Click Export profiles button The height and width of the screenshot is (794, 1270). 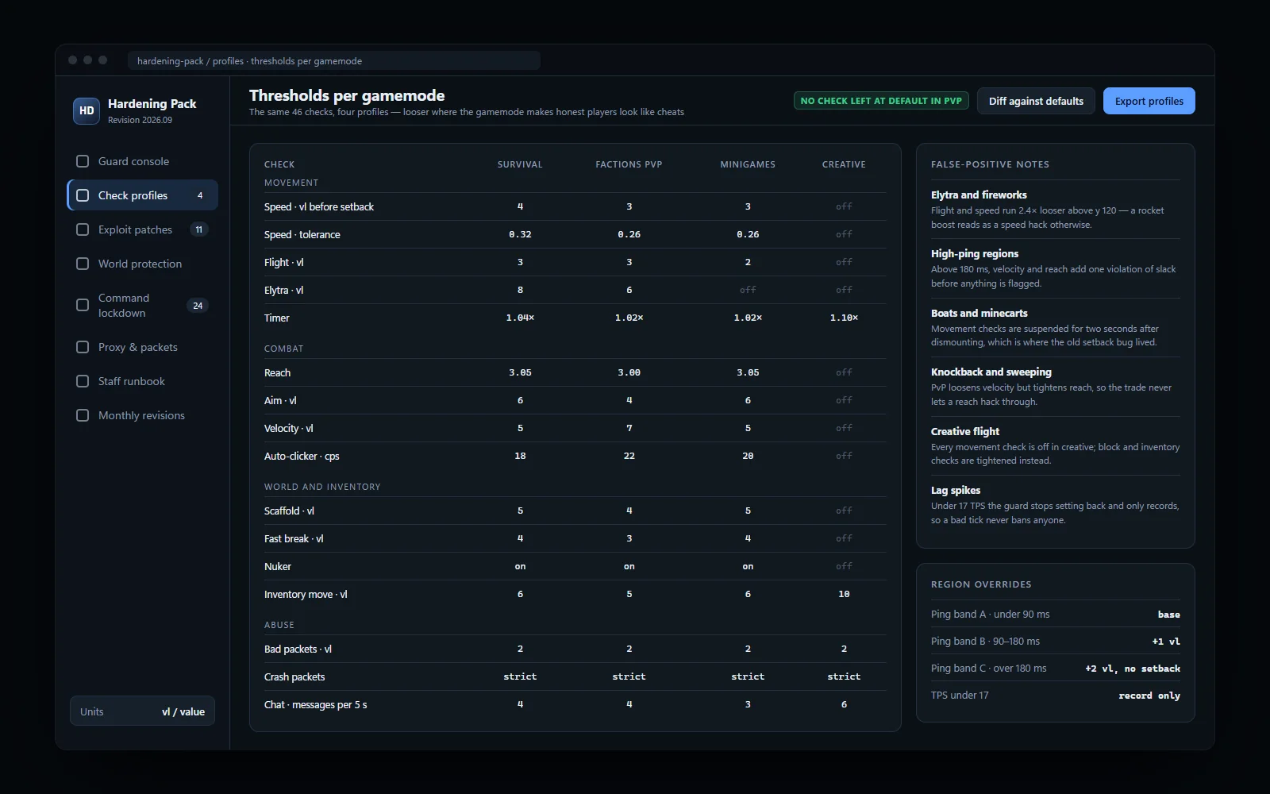point(1149,101)
